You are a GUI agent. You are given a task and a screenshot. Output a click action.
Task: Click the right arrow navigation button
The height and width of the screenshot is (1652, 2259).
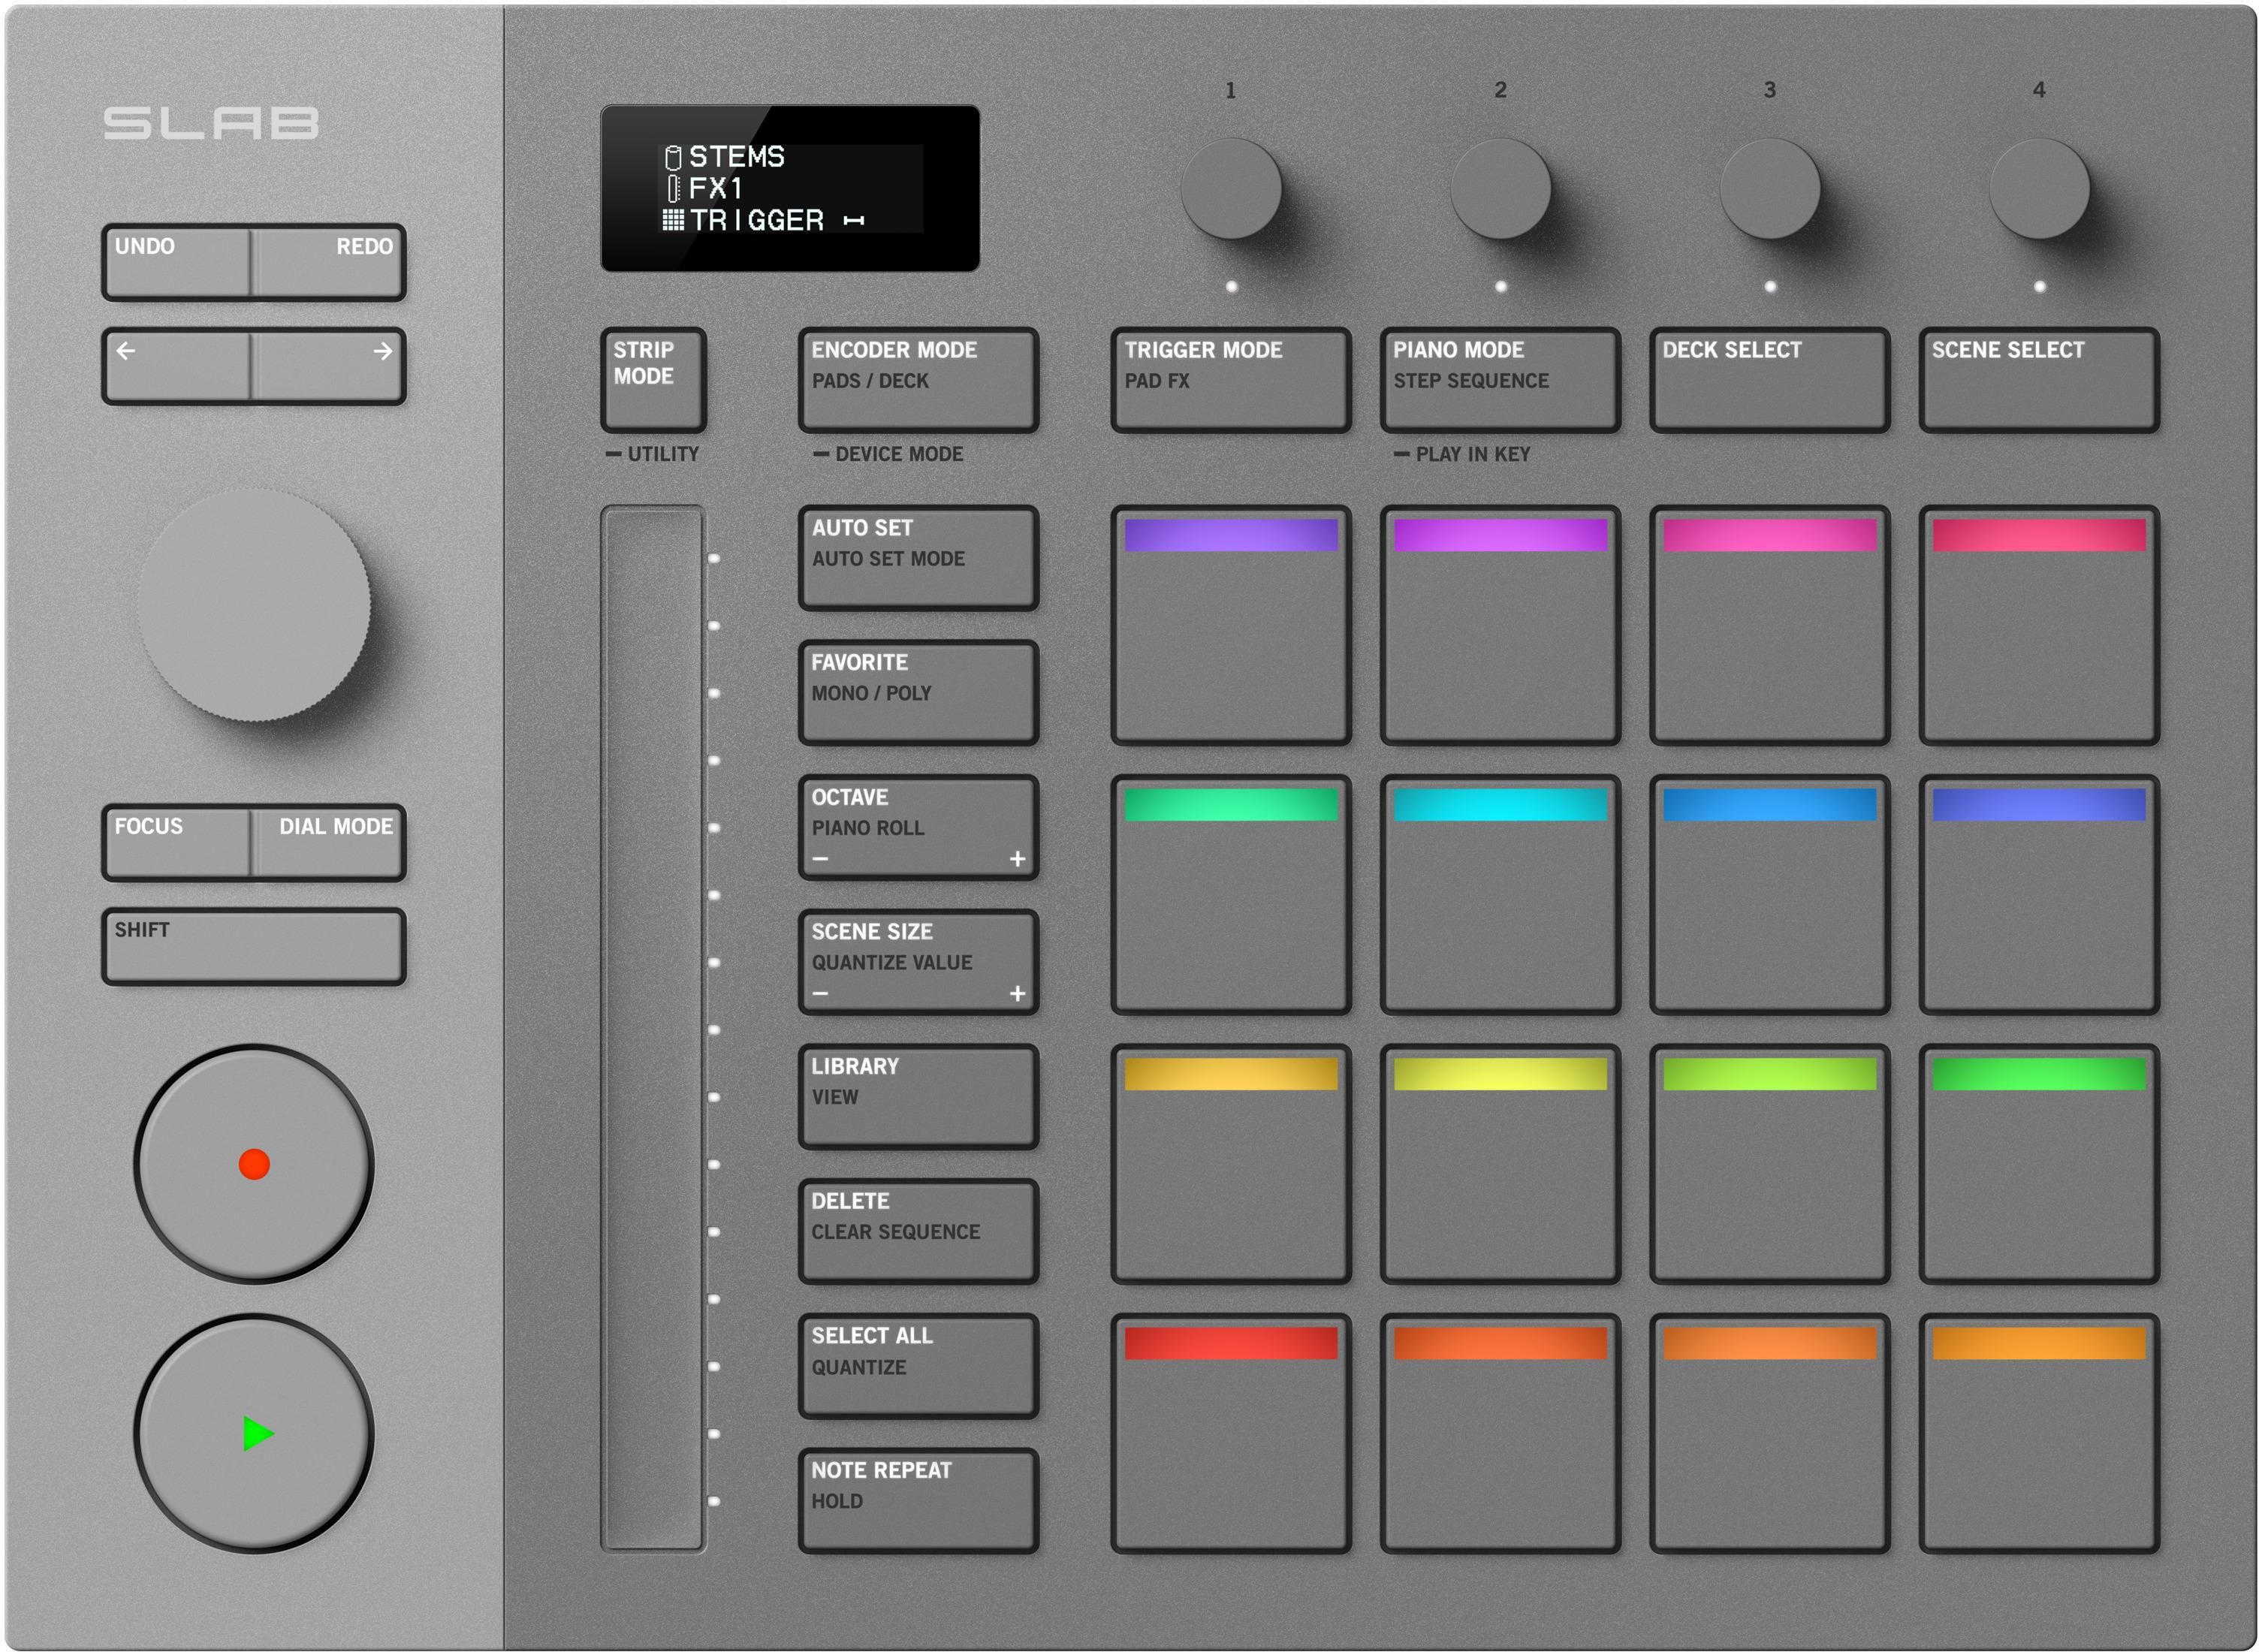(330, 366)
